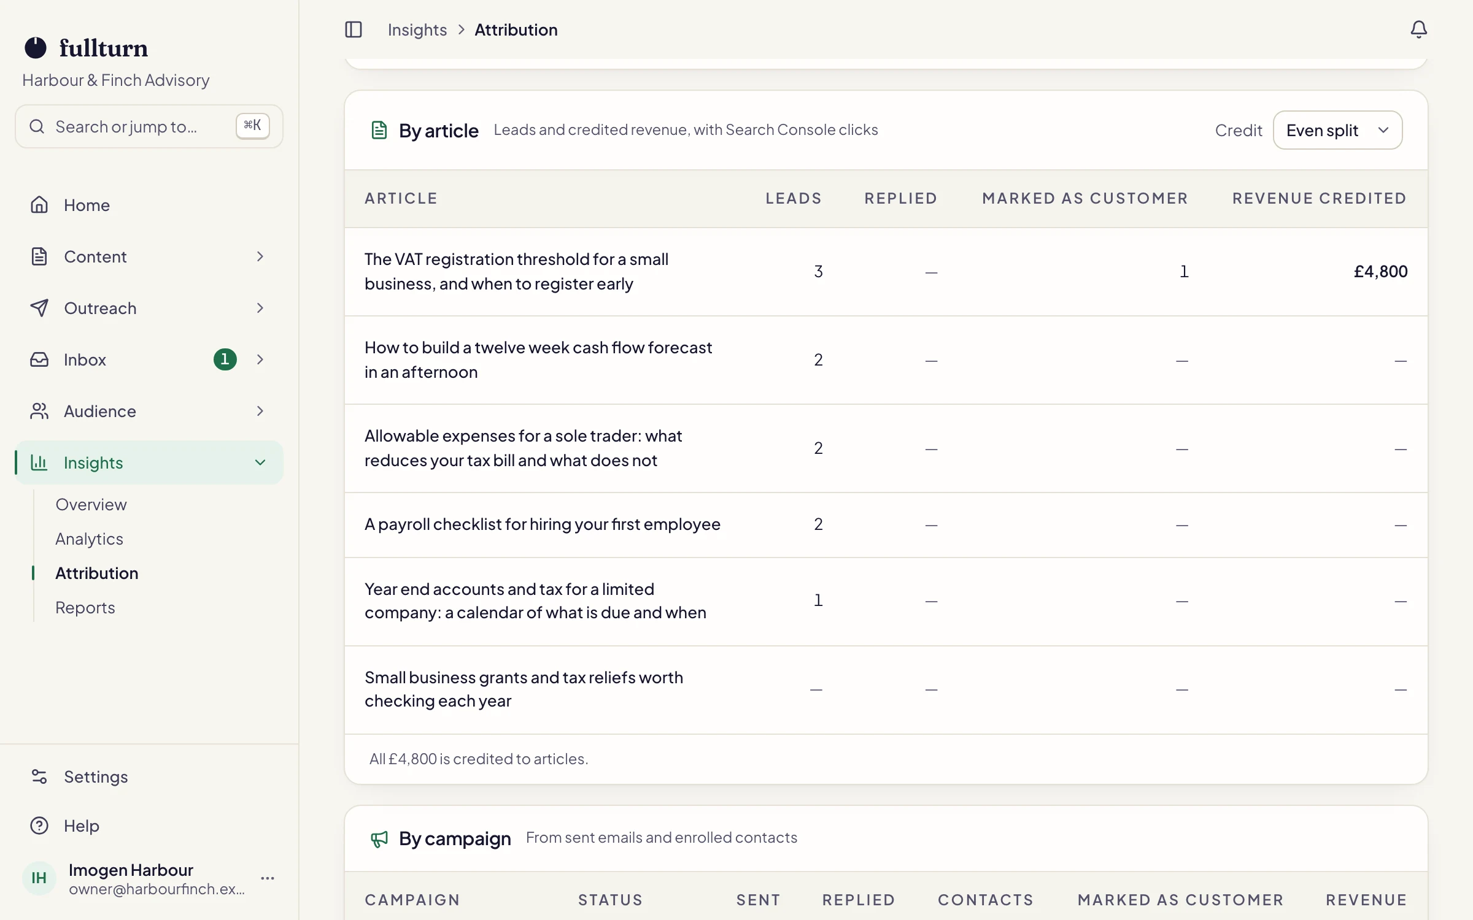Expand the Content section chevron
Viewport: 1473px width, 920px height.
(260, 256)
